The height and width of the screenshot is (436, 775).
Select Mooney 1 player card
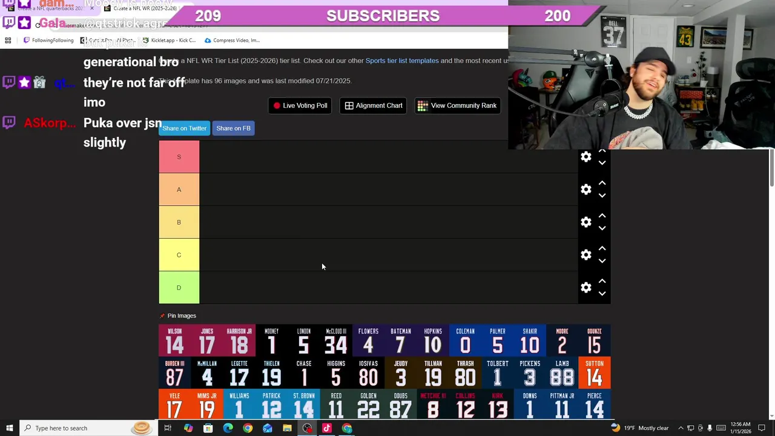pos(271,340)
